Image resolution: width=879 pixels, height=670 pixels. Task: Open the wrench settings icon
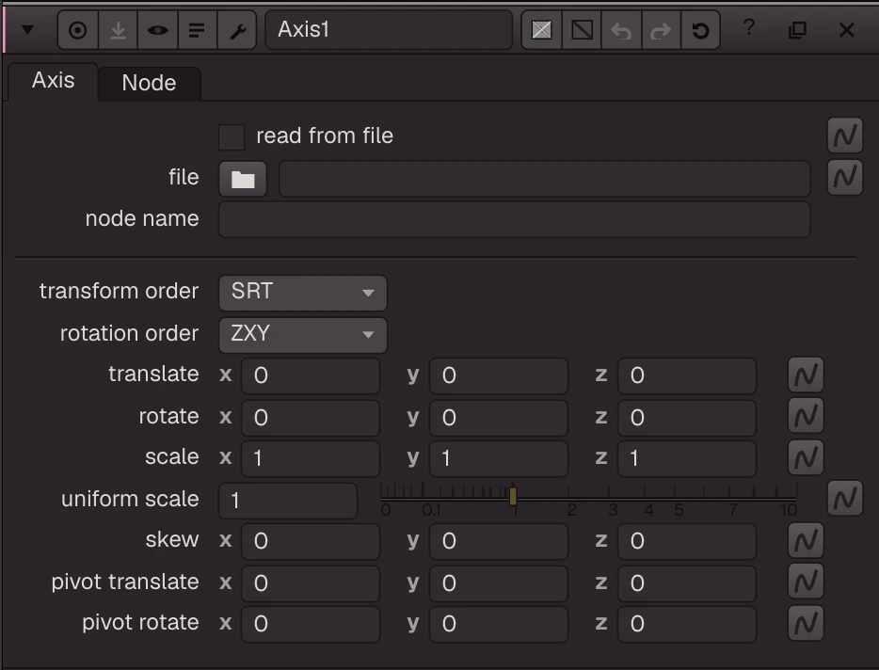(x=237, y=30)
